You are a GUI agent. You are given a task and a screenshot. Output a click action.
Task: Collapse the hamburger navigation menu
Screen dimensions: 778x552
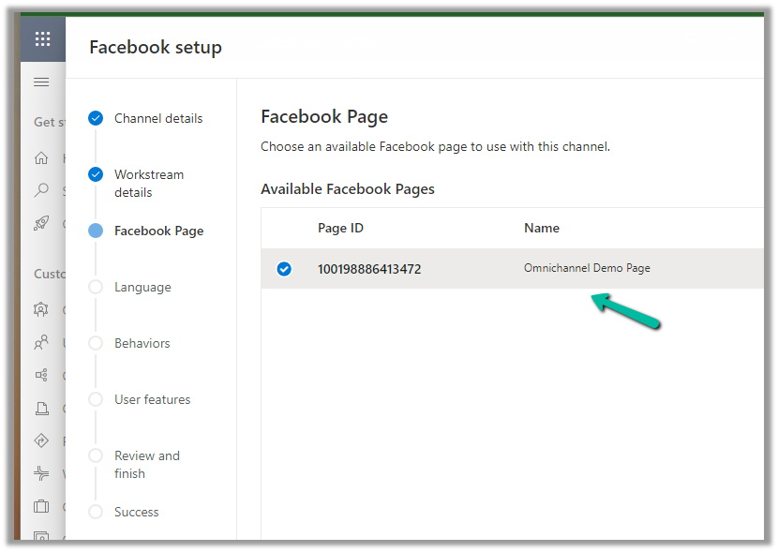tap(41, 82)
